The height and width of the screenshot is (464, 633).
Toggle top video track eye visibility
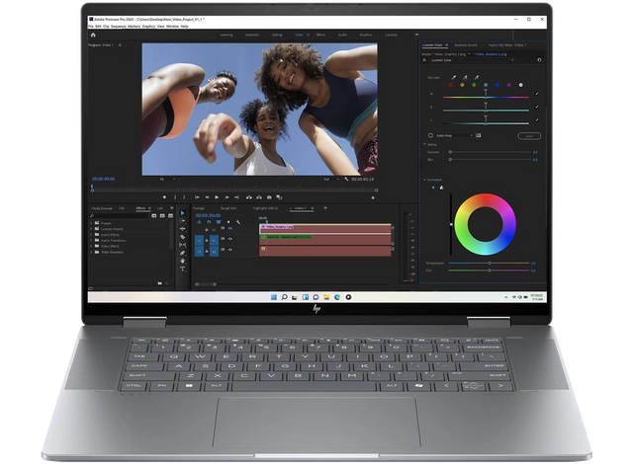point(230,228)
